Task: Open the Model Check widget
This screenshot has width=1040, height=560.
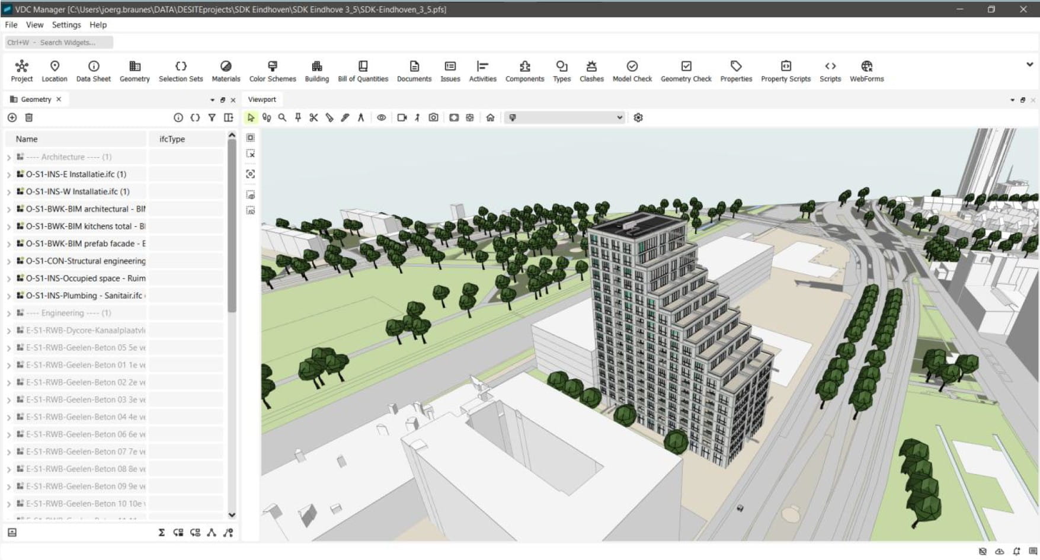Action: (x=632, y=71)
